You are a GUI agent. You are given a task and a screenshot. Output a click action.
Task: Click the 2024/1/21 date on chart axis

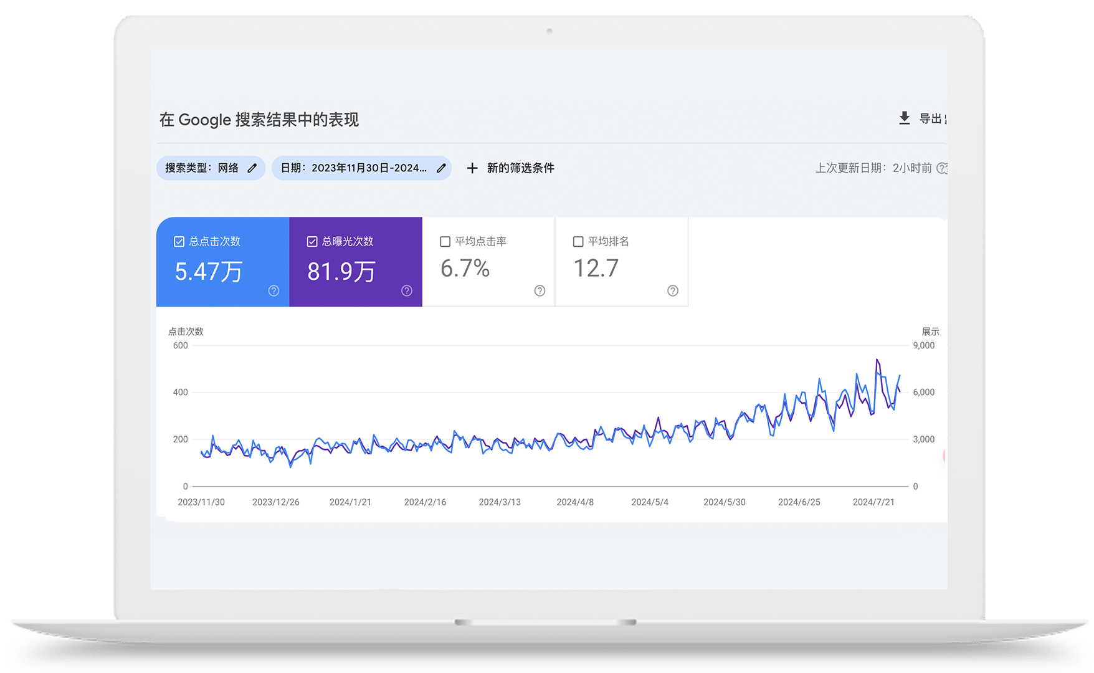350,502
